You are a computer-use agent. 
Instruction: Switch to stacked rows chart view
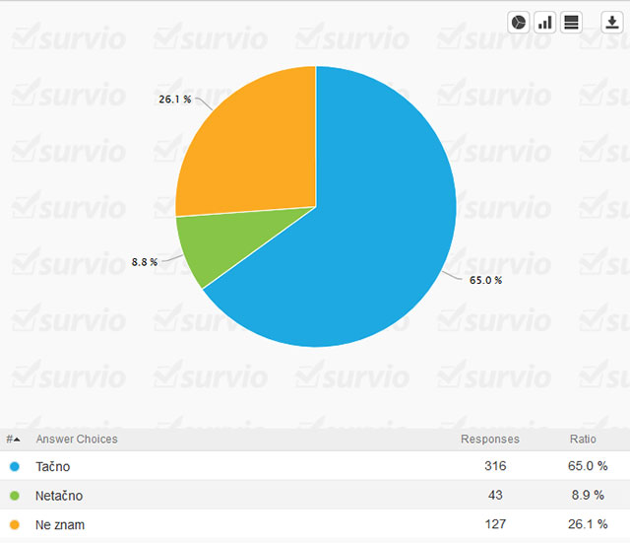click(571, 23)
